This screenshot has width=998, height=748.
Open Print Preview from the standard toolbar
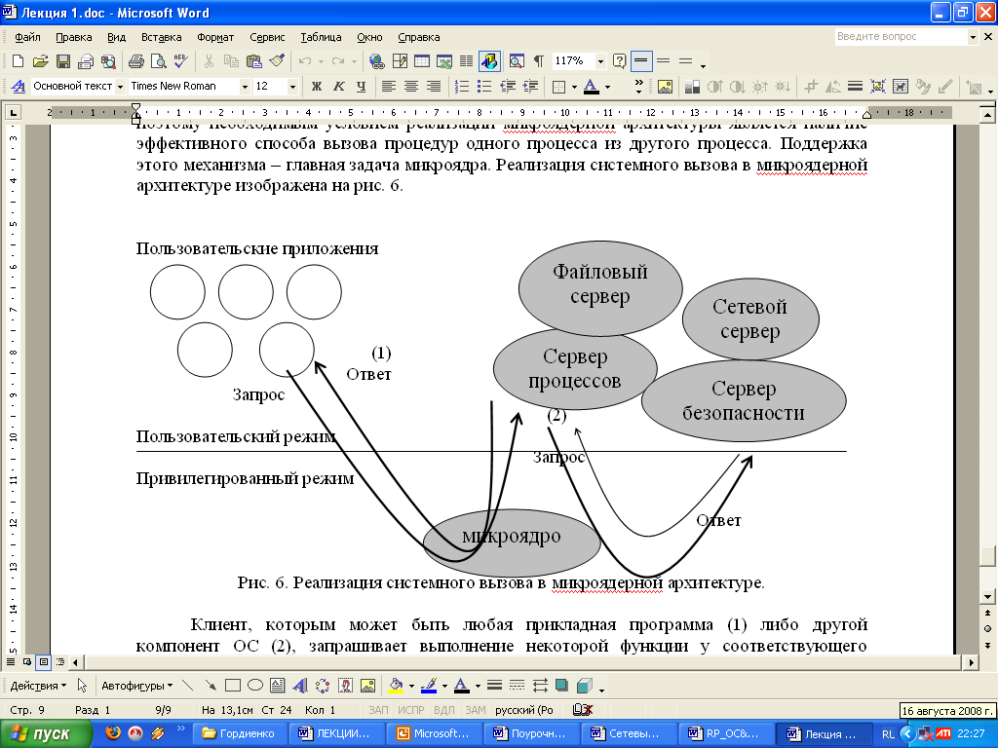pos(158,61)
